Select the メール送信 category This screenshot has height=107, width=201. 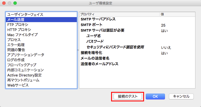[41, 20]
